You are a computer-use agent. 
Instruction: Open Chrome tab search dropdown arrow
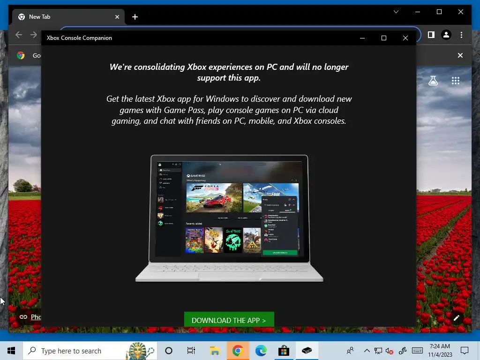pyautogui.click(x=396, y=12)
